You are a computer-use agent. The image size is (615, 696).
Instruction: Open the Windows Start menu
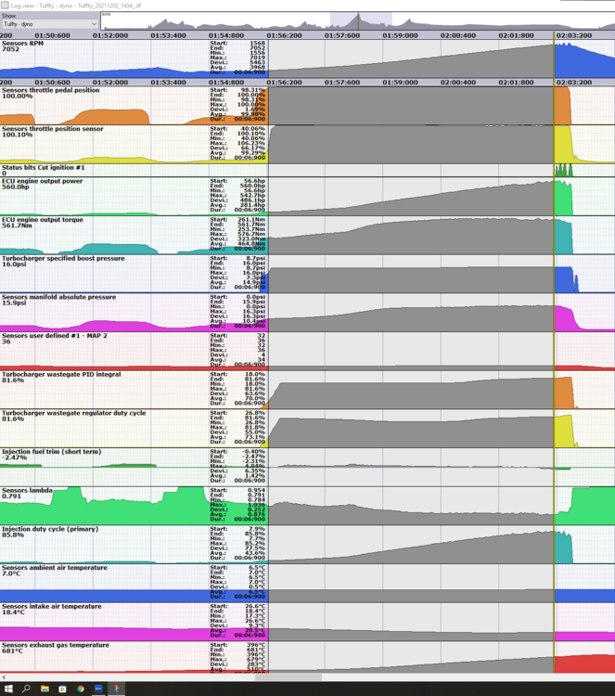[x=8, y=689]
